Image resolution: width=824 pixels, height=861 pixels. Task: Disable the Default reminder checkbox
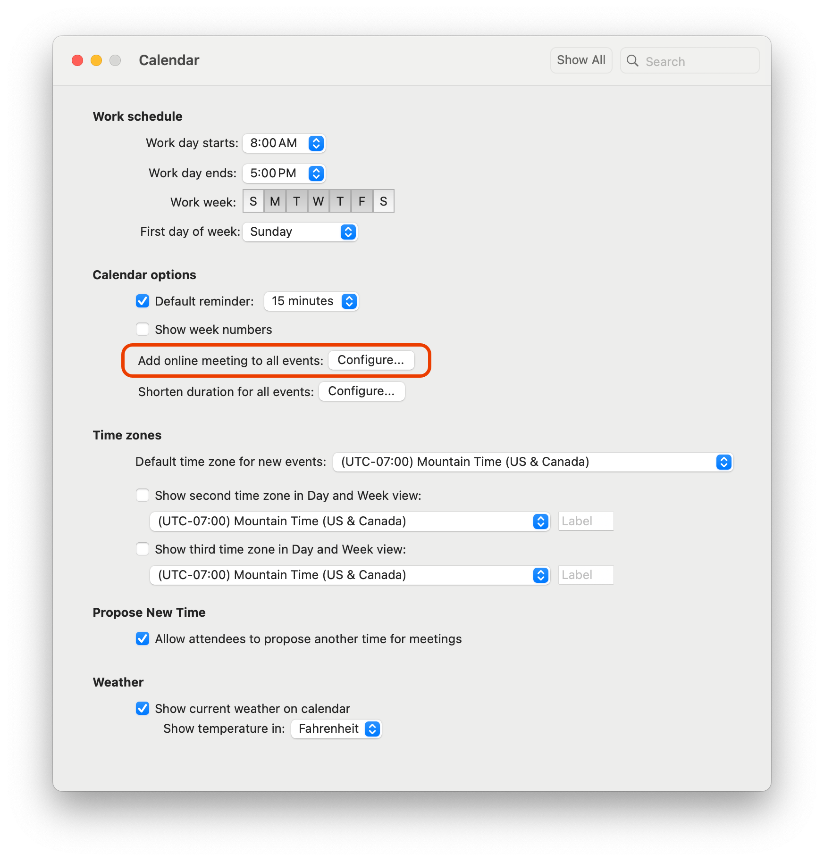(x=143, y=301)
